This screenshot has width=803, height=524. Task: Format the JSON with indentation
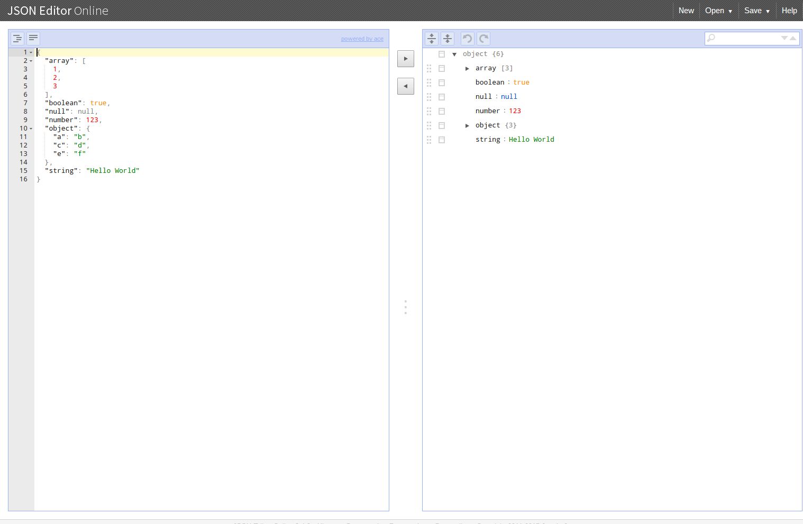tap(17, 38)
